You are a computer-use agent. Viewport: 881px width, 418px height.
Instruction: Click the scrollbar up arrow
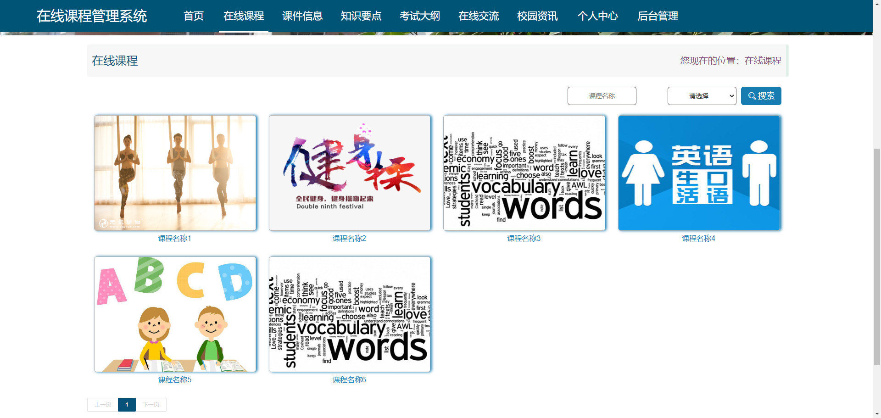coord(877,4)
